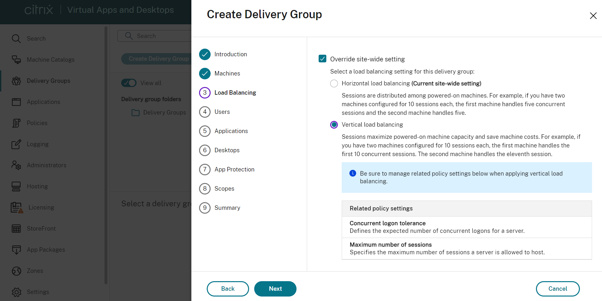This screenshot has height=301, width=602.
Task: Open the Settings section
Action: [38, 292]
